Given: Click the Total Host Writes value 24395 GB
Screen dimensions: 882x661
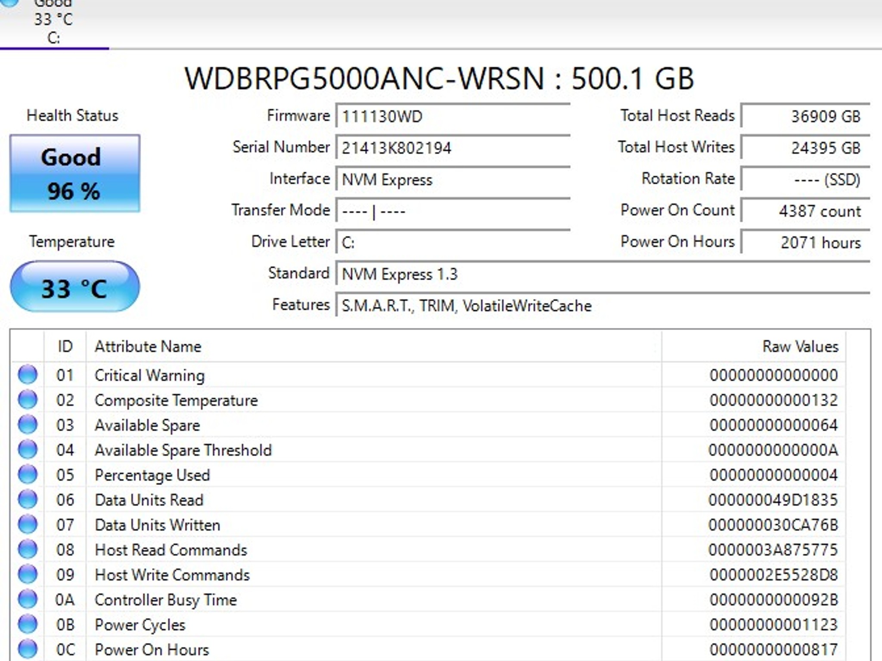Looking at the screenshot, I should click(805, 148).
